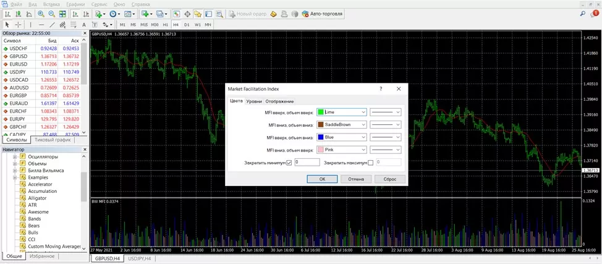
Task: Click the 'Сброс' reset button
Action: click(x=389, y=179)
